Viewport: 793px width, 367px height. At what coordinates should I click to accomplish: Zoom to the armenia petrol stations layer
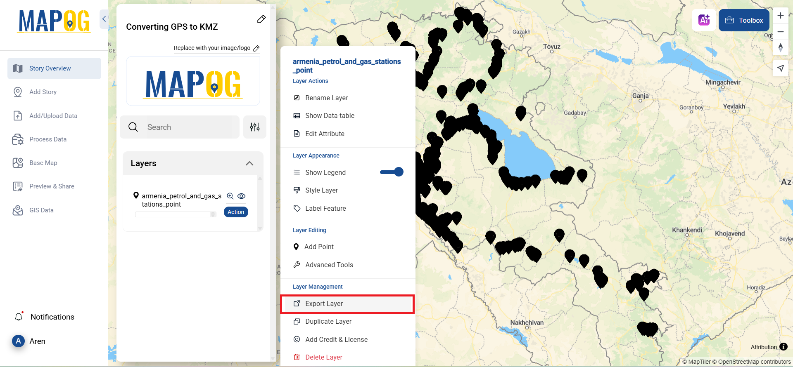coord(230,196)
